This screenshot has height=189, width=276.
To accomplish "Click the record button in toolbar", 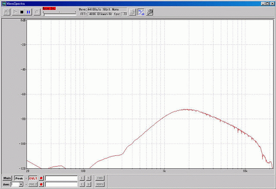I will pos(37,12).
